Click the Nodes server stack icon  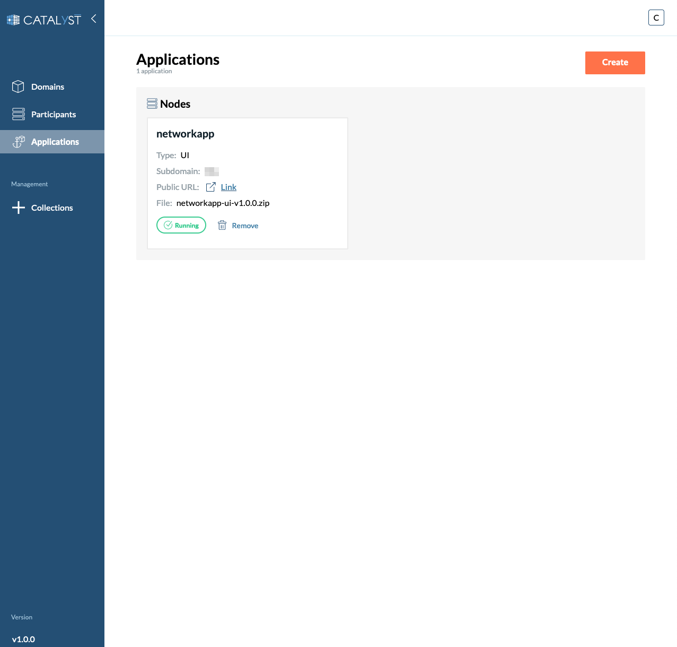tap(153, 103)
